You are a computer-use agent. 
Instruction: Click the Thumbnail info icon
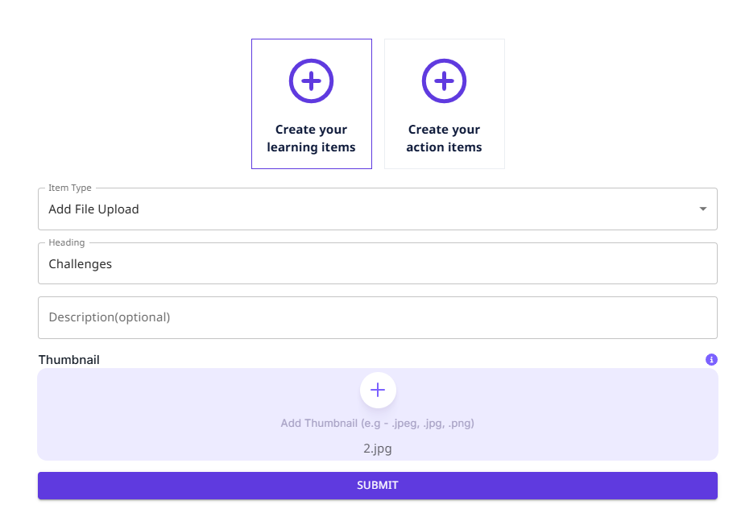tap(711, 360)
